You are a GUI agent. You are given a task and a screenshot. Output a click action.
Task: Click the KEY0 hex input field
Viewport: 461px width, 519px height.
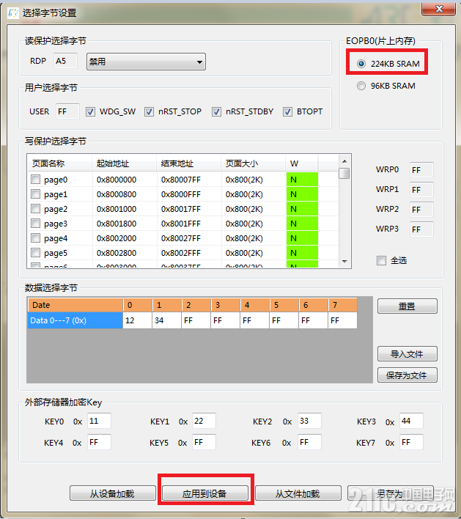[99, 421]
